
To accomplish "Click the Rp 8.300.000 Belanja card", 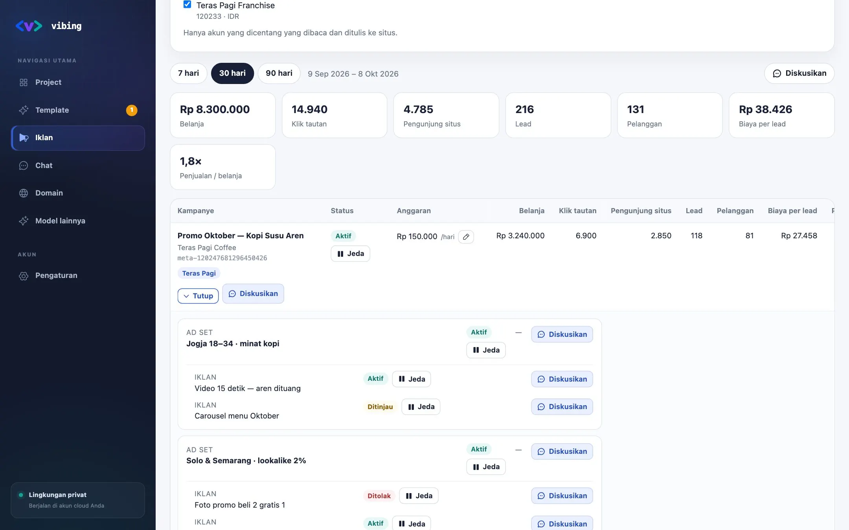I will pyautogui.click(x=223, y=115).
